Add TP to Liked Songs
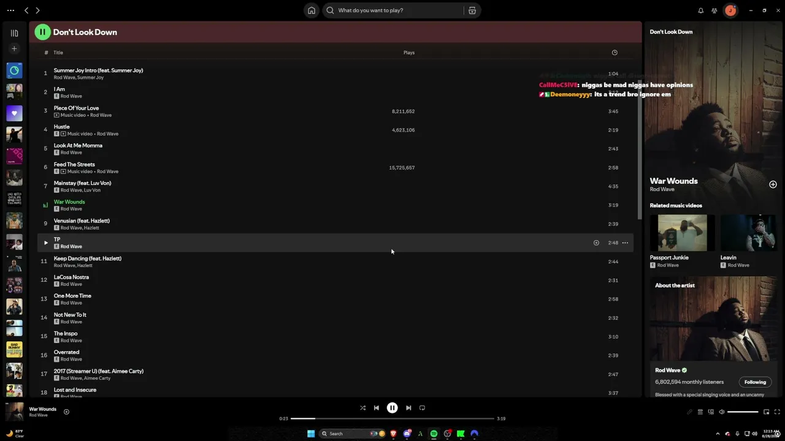 click(x=596, y=243)
